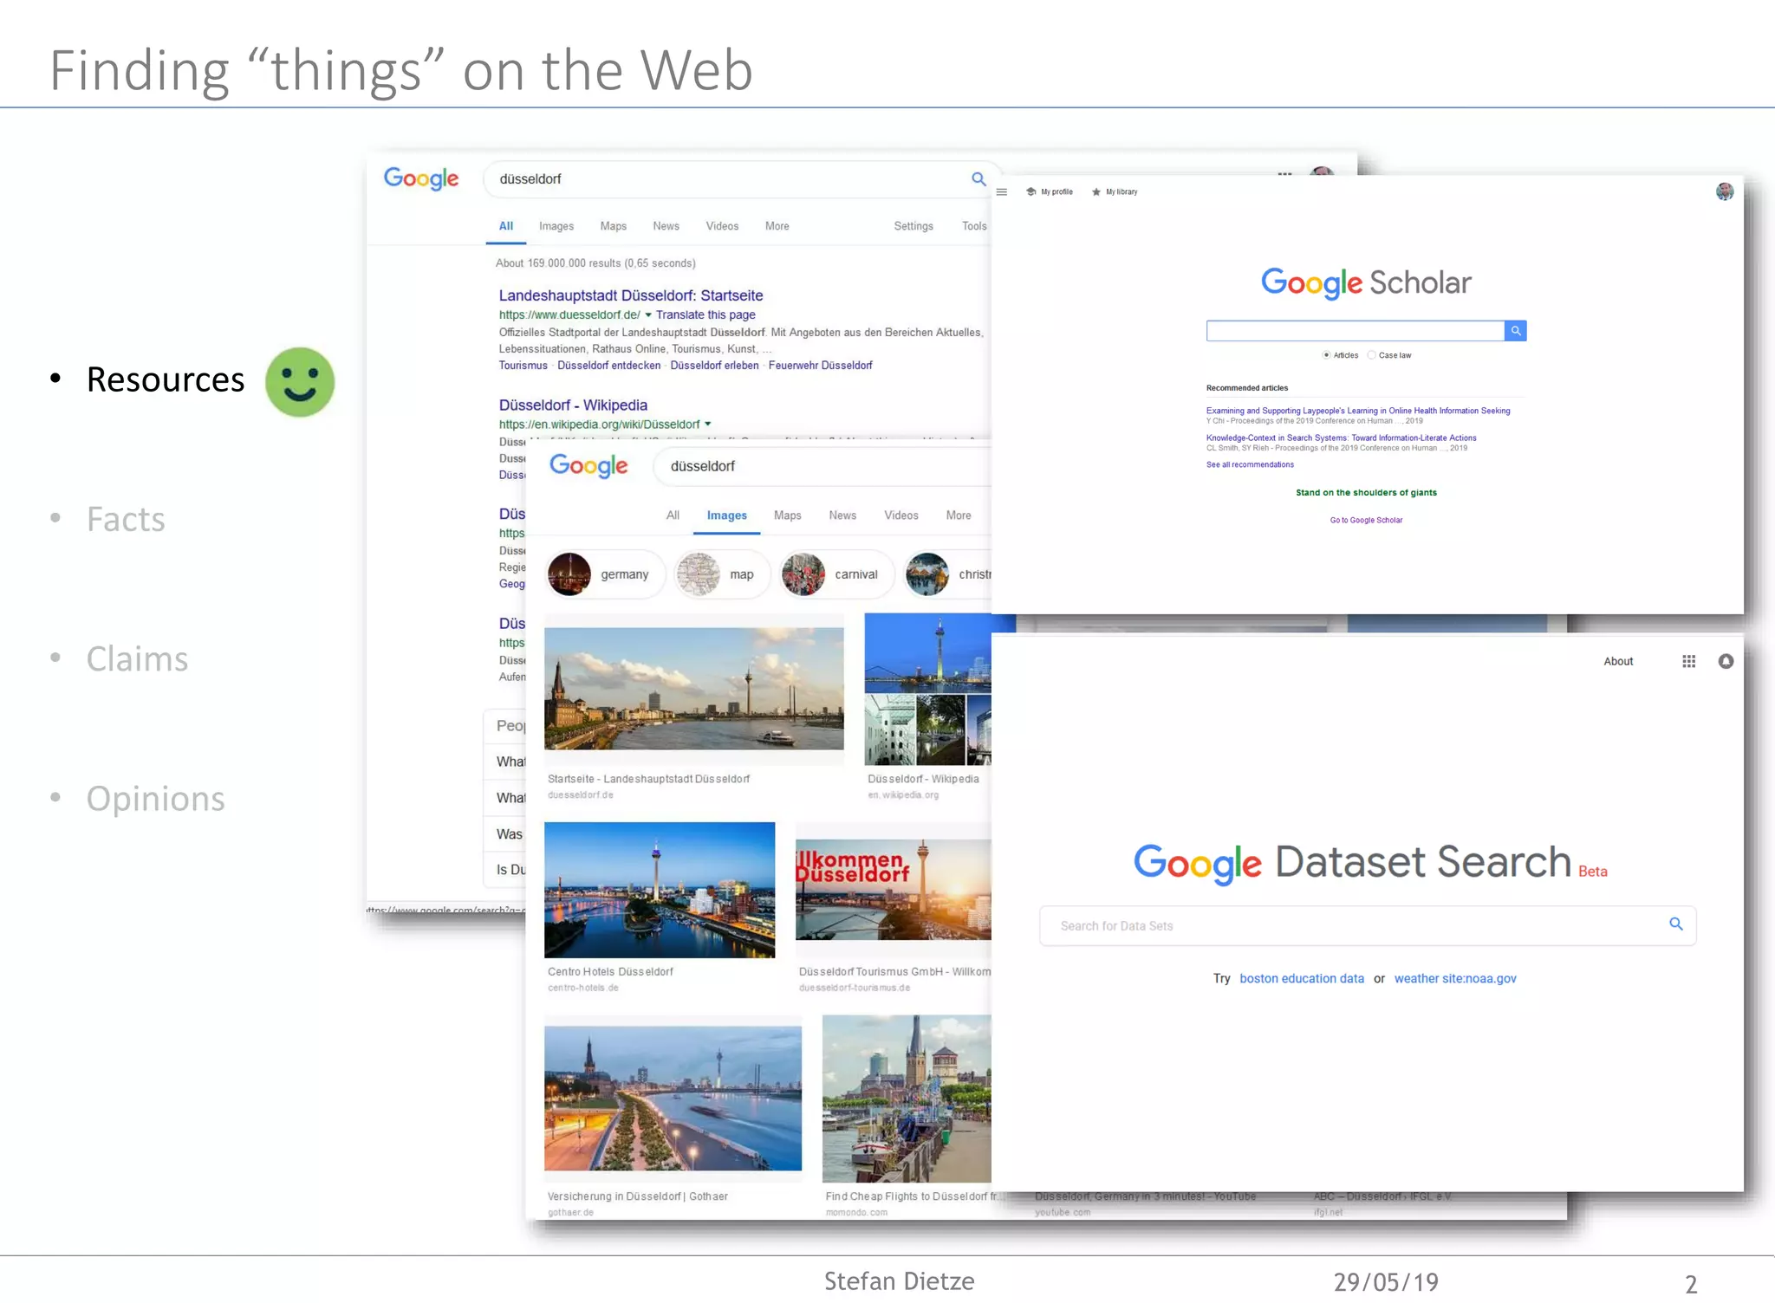This screenshot has width=1775, height=1303.
Task: Expand dropdown arrow after Wikipedia result URL
Action: pos(708,425)
